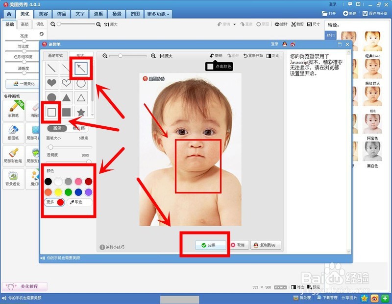Image resolution: width=392 pixels, height=304 pixels.
Task: Click the 应用 apply button
Action: point(211,245)
